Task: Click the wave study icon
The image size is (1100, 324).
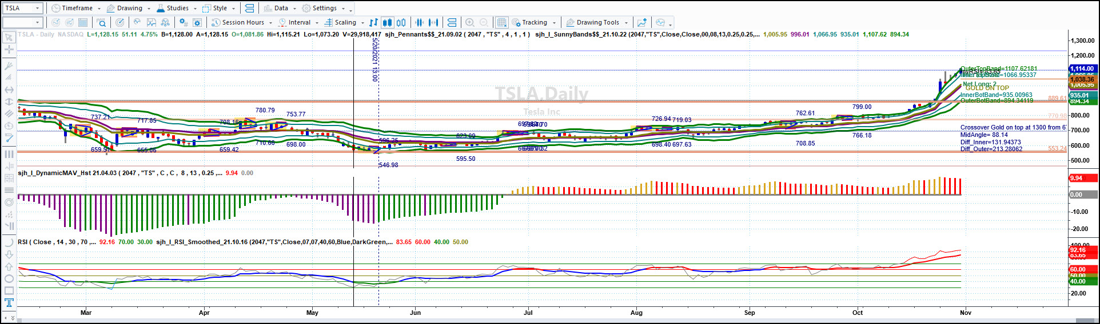Action: click(137, 22)
